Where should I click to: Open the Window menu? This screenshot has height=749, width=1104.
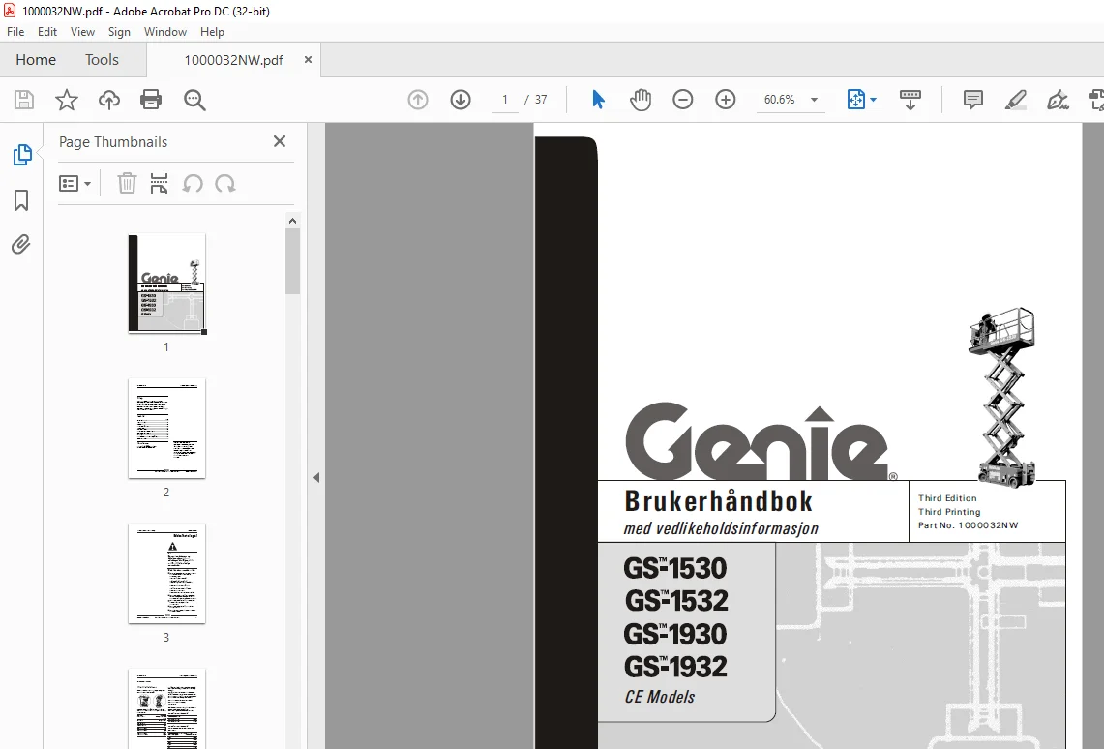pyautogui.click(x=165, y=32)
